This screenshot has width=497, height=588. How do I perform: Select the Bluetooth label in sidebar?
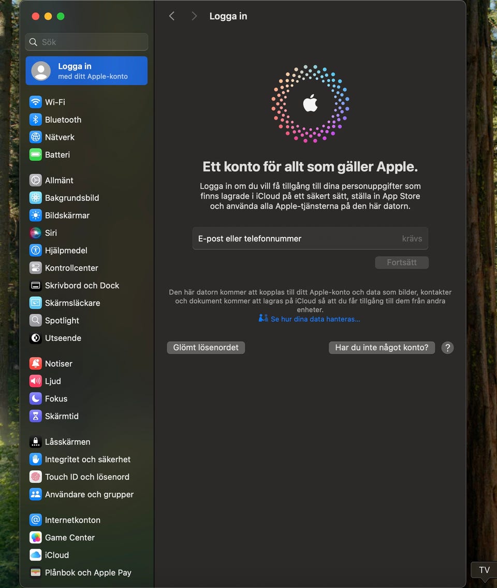(63, 120)
